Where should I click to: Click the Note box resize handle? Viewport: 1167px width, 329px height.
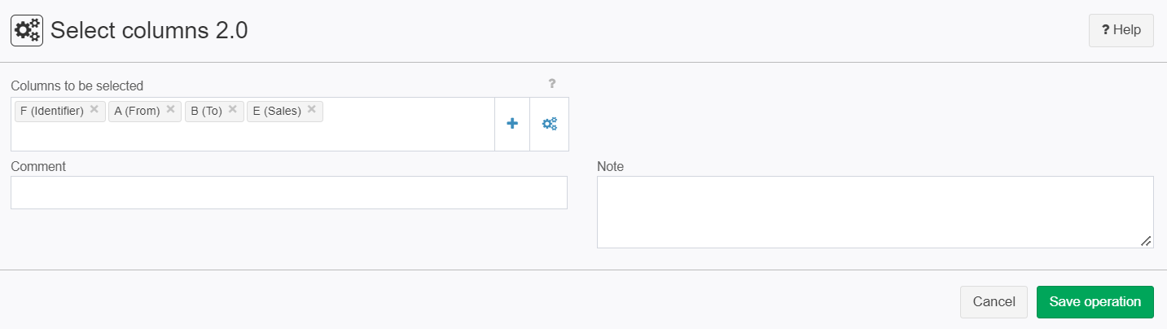1146,241
